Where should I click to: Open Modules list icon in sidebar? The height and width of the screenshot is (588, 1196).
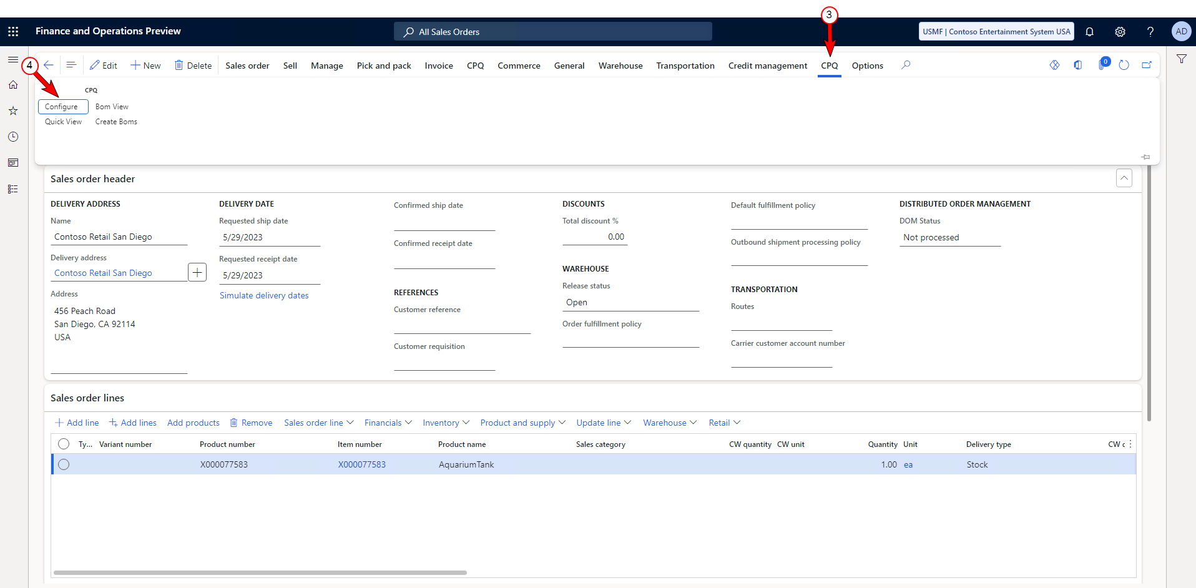[13, 189]
